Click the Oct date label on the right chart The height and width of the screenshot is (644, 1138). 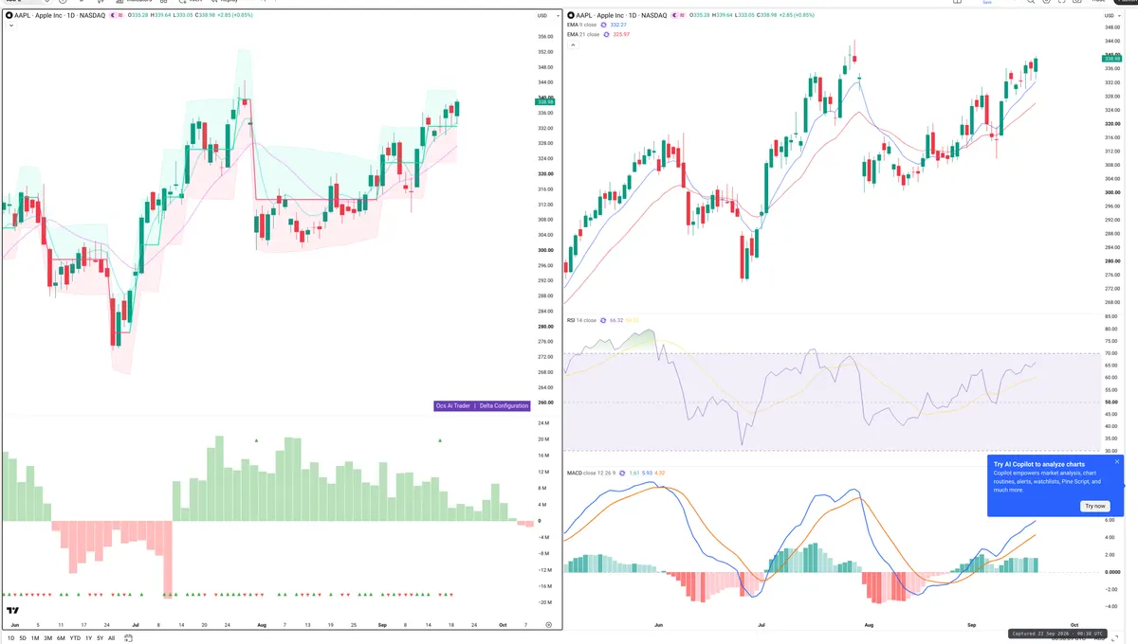[1074, 625]
